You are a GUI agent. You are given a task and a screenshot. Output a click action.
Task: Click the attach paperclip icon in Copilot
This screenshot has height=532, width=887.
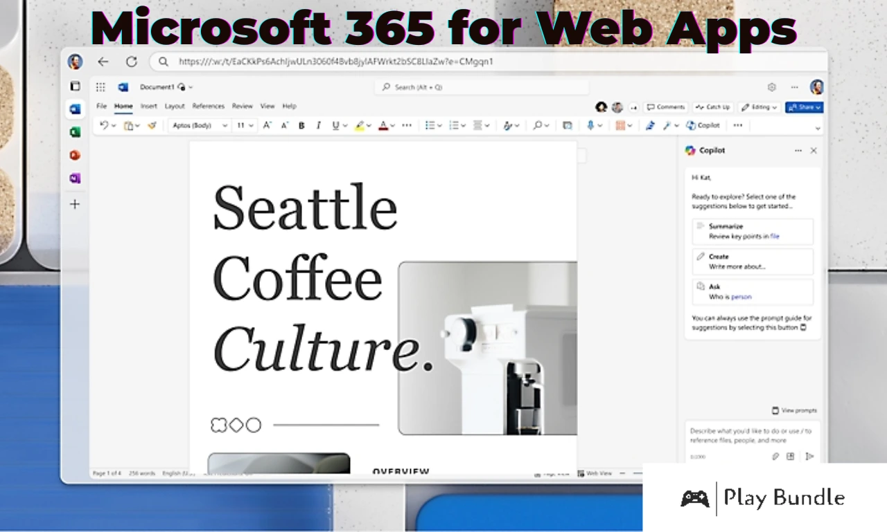point(775,457)
